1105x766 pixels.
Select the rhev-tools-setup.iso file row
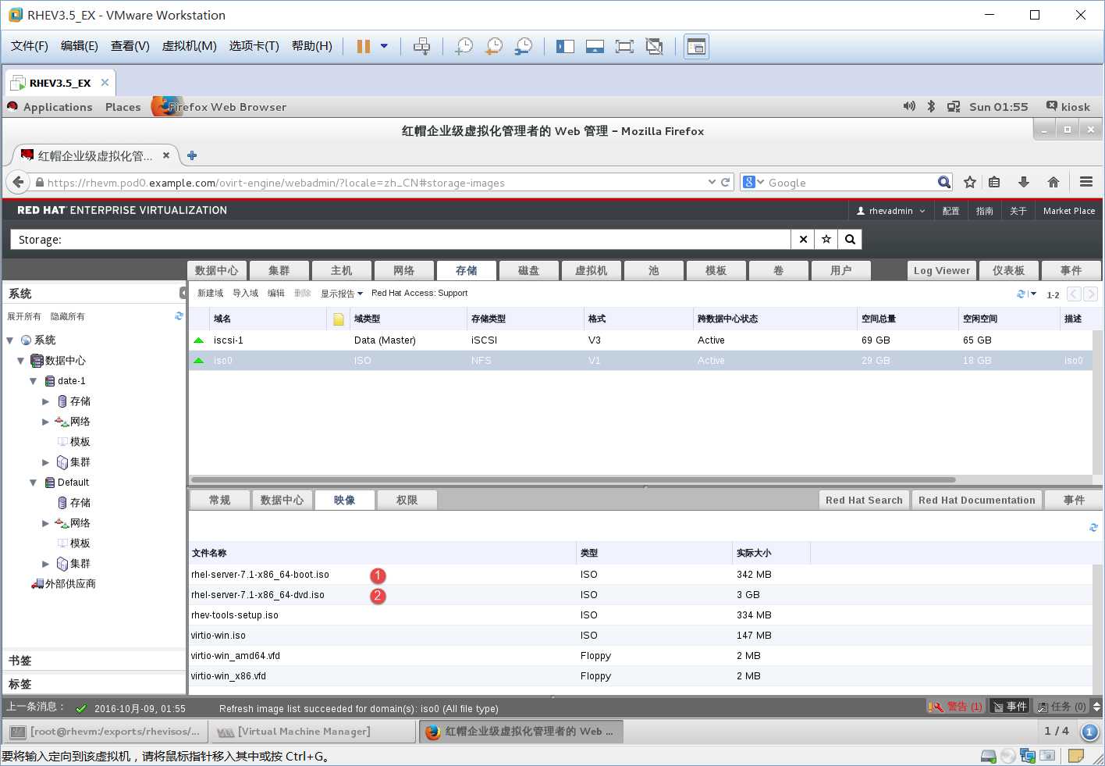pos(640,615)
